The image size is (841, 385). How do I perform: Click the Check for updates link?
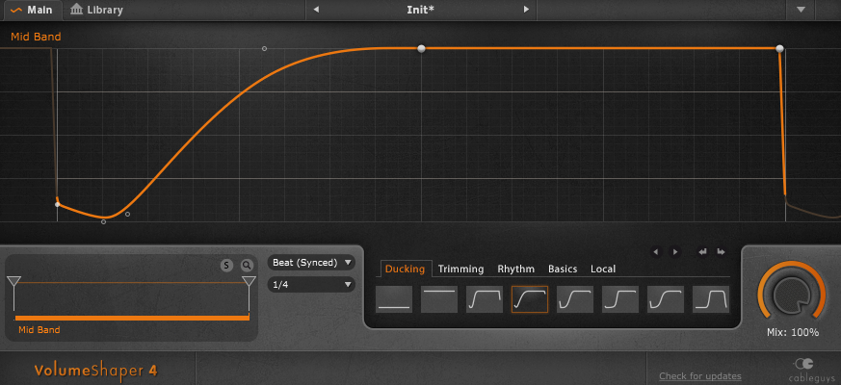[x=700, y=376]
